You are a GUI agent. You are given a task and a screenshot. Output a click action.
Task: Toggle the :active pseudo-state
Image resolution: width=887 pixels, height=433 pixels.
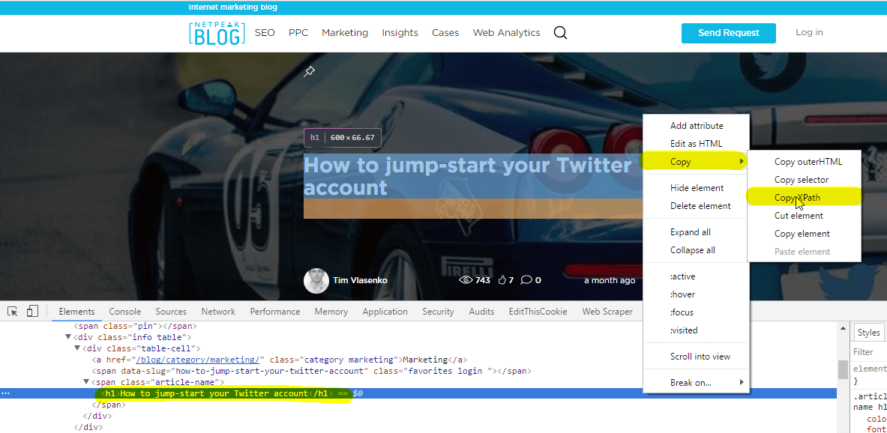click(697, 276)
